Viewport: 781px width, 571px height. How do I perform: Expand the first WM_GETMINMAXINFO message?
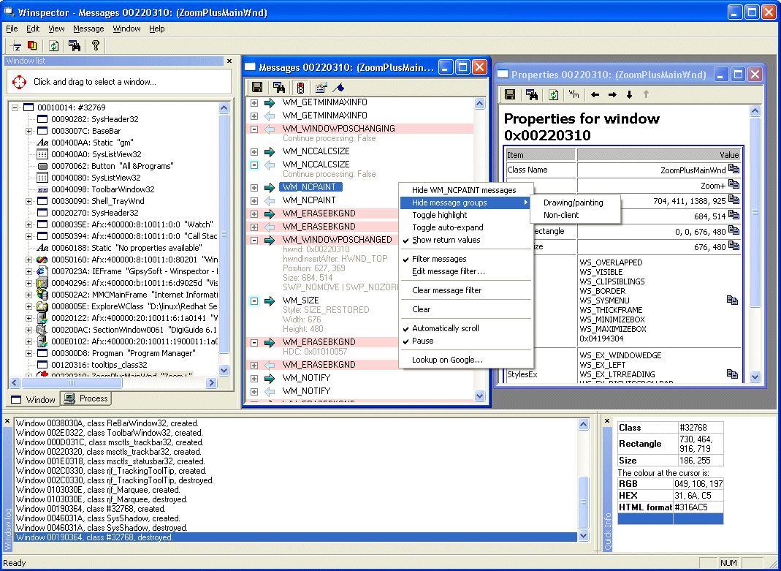(254, 102)
